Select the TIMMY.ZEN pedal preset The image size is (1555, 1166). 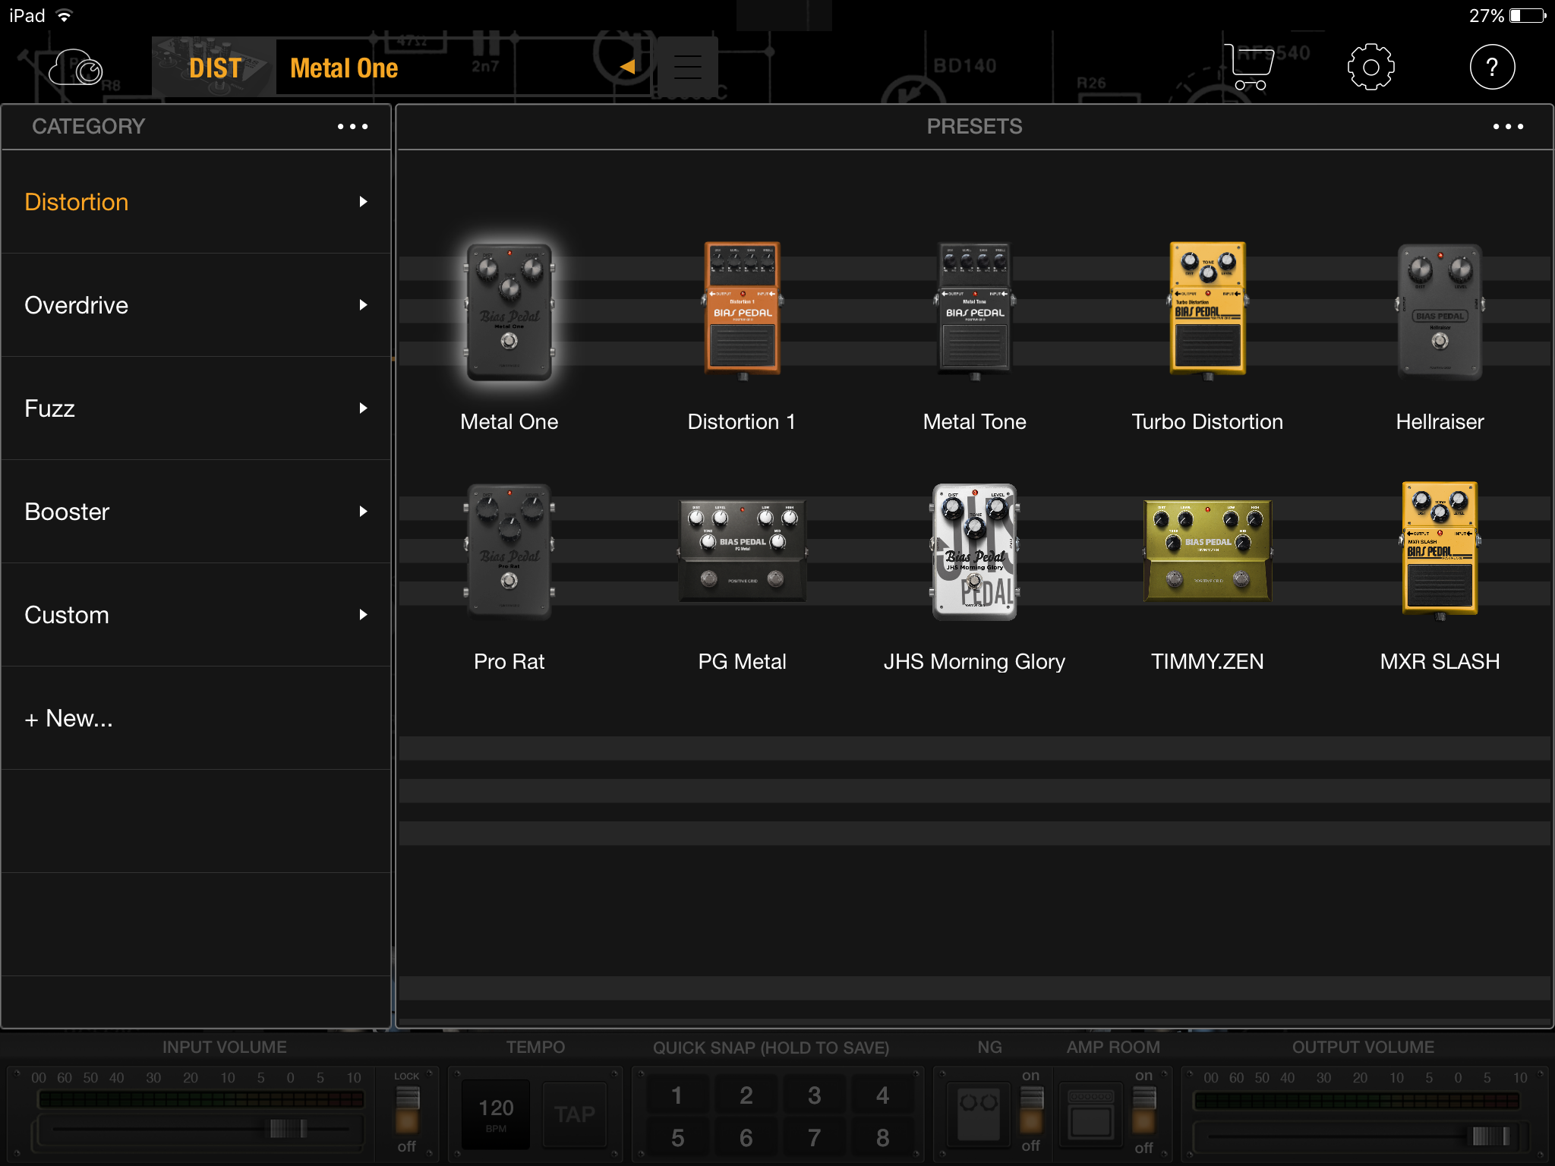(1207, 551)
